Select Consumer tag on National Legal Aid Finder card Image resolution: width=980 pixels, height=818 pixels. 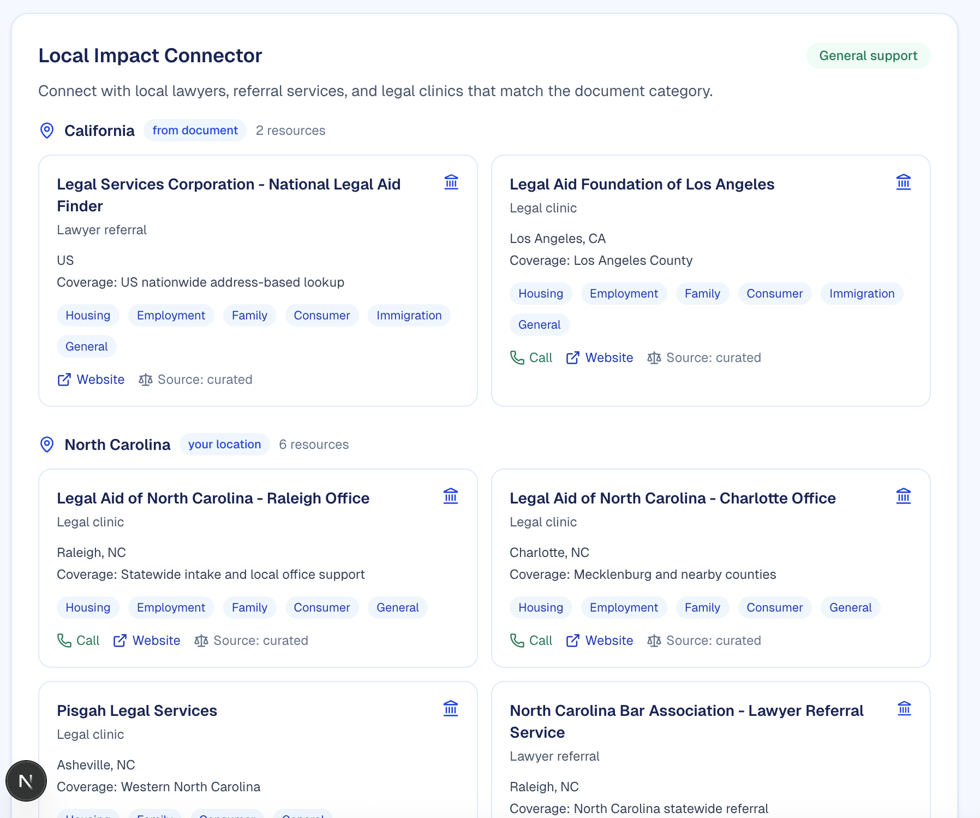tap(322, 316)
